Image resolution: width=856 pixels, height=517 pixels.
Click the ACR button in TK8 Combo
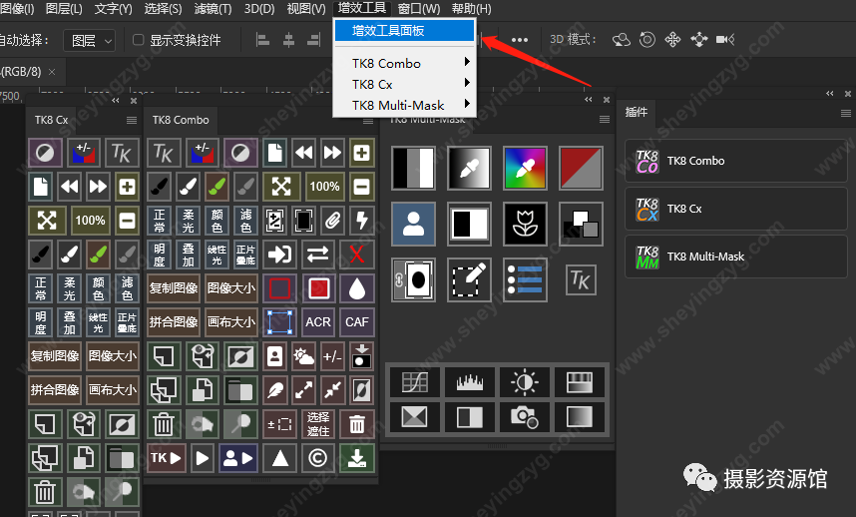(x=318, y=322)
